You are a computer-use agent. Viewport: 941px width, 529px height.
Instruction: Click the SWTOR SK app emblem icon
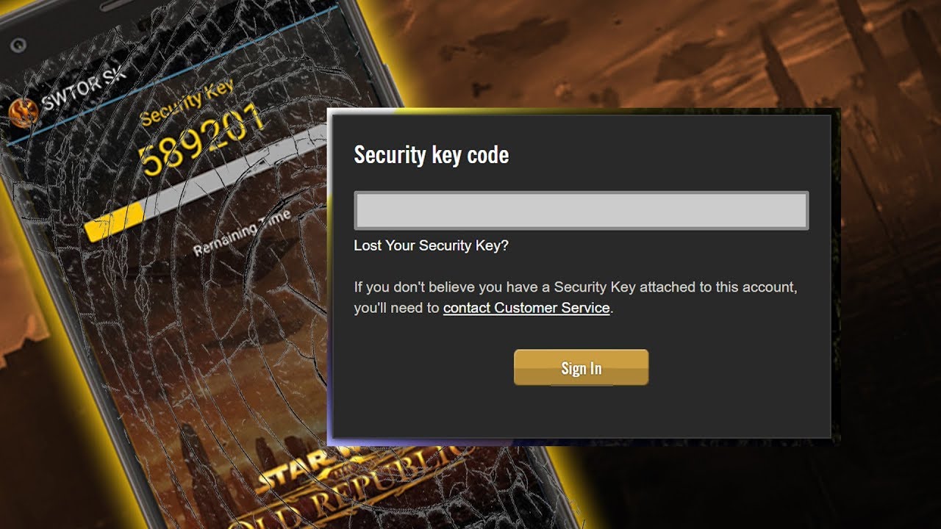click(24, 112)
